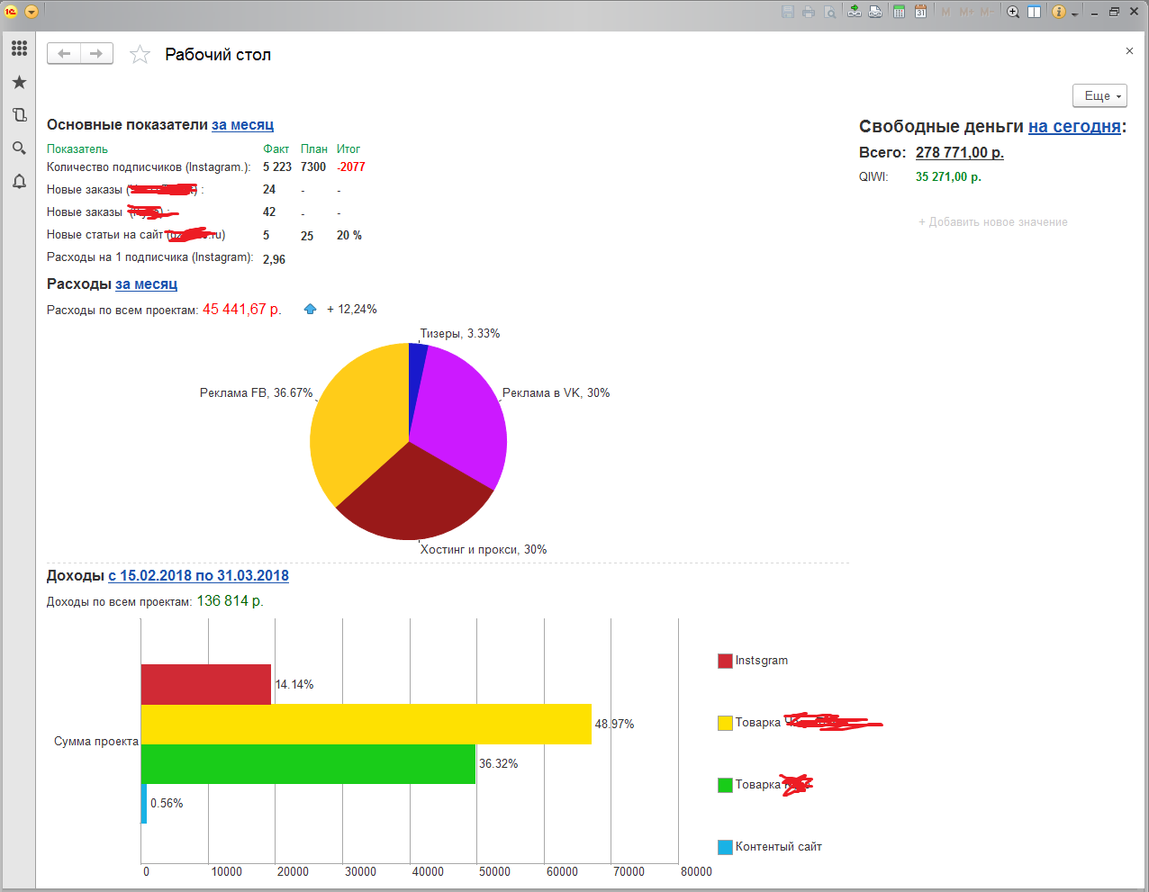This screenshot has width=1149, height=892.
Task: Open the calendar icon in the toolbar
Action: click(x=920, y=12)
